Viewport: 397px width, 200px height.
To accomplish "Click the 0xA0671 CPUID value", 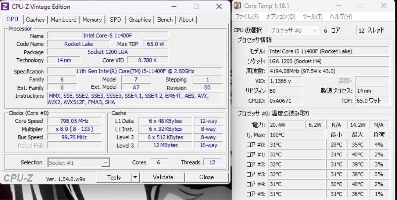I will coord(285,101).
